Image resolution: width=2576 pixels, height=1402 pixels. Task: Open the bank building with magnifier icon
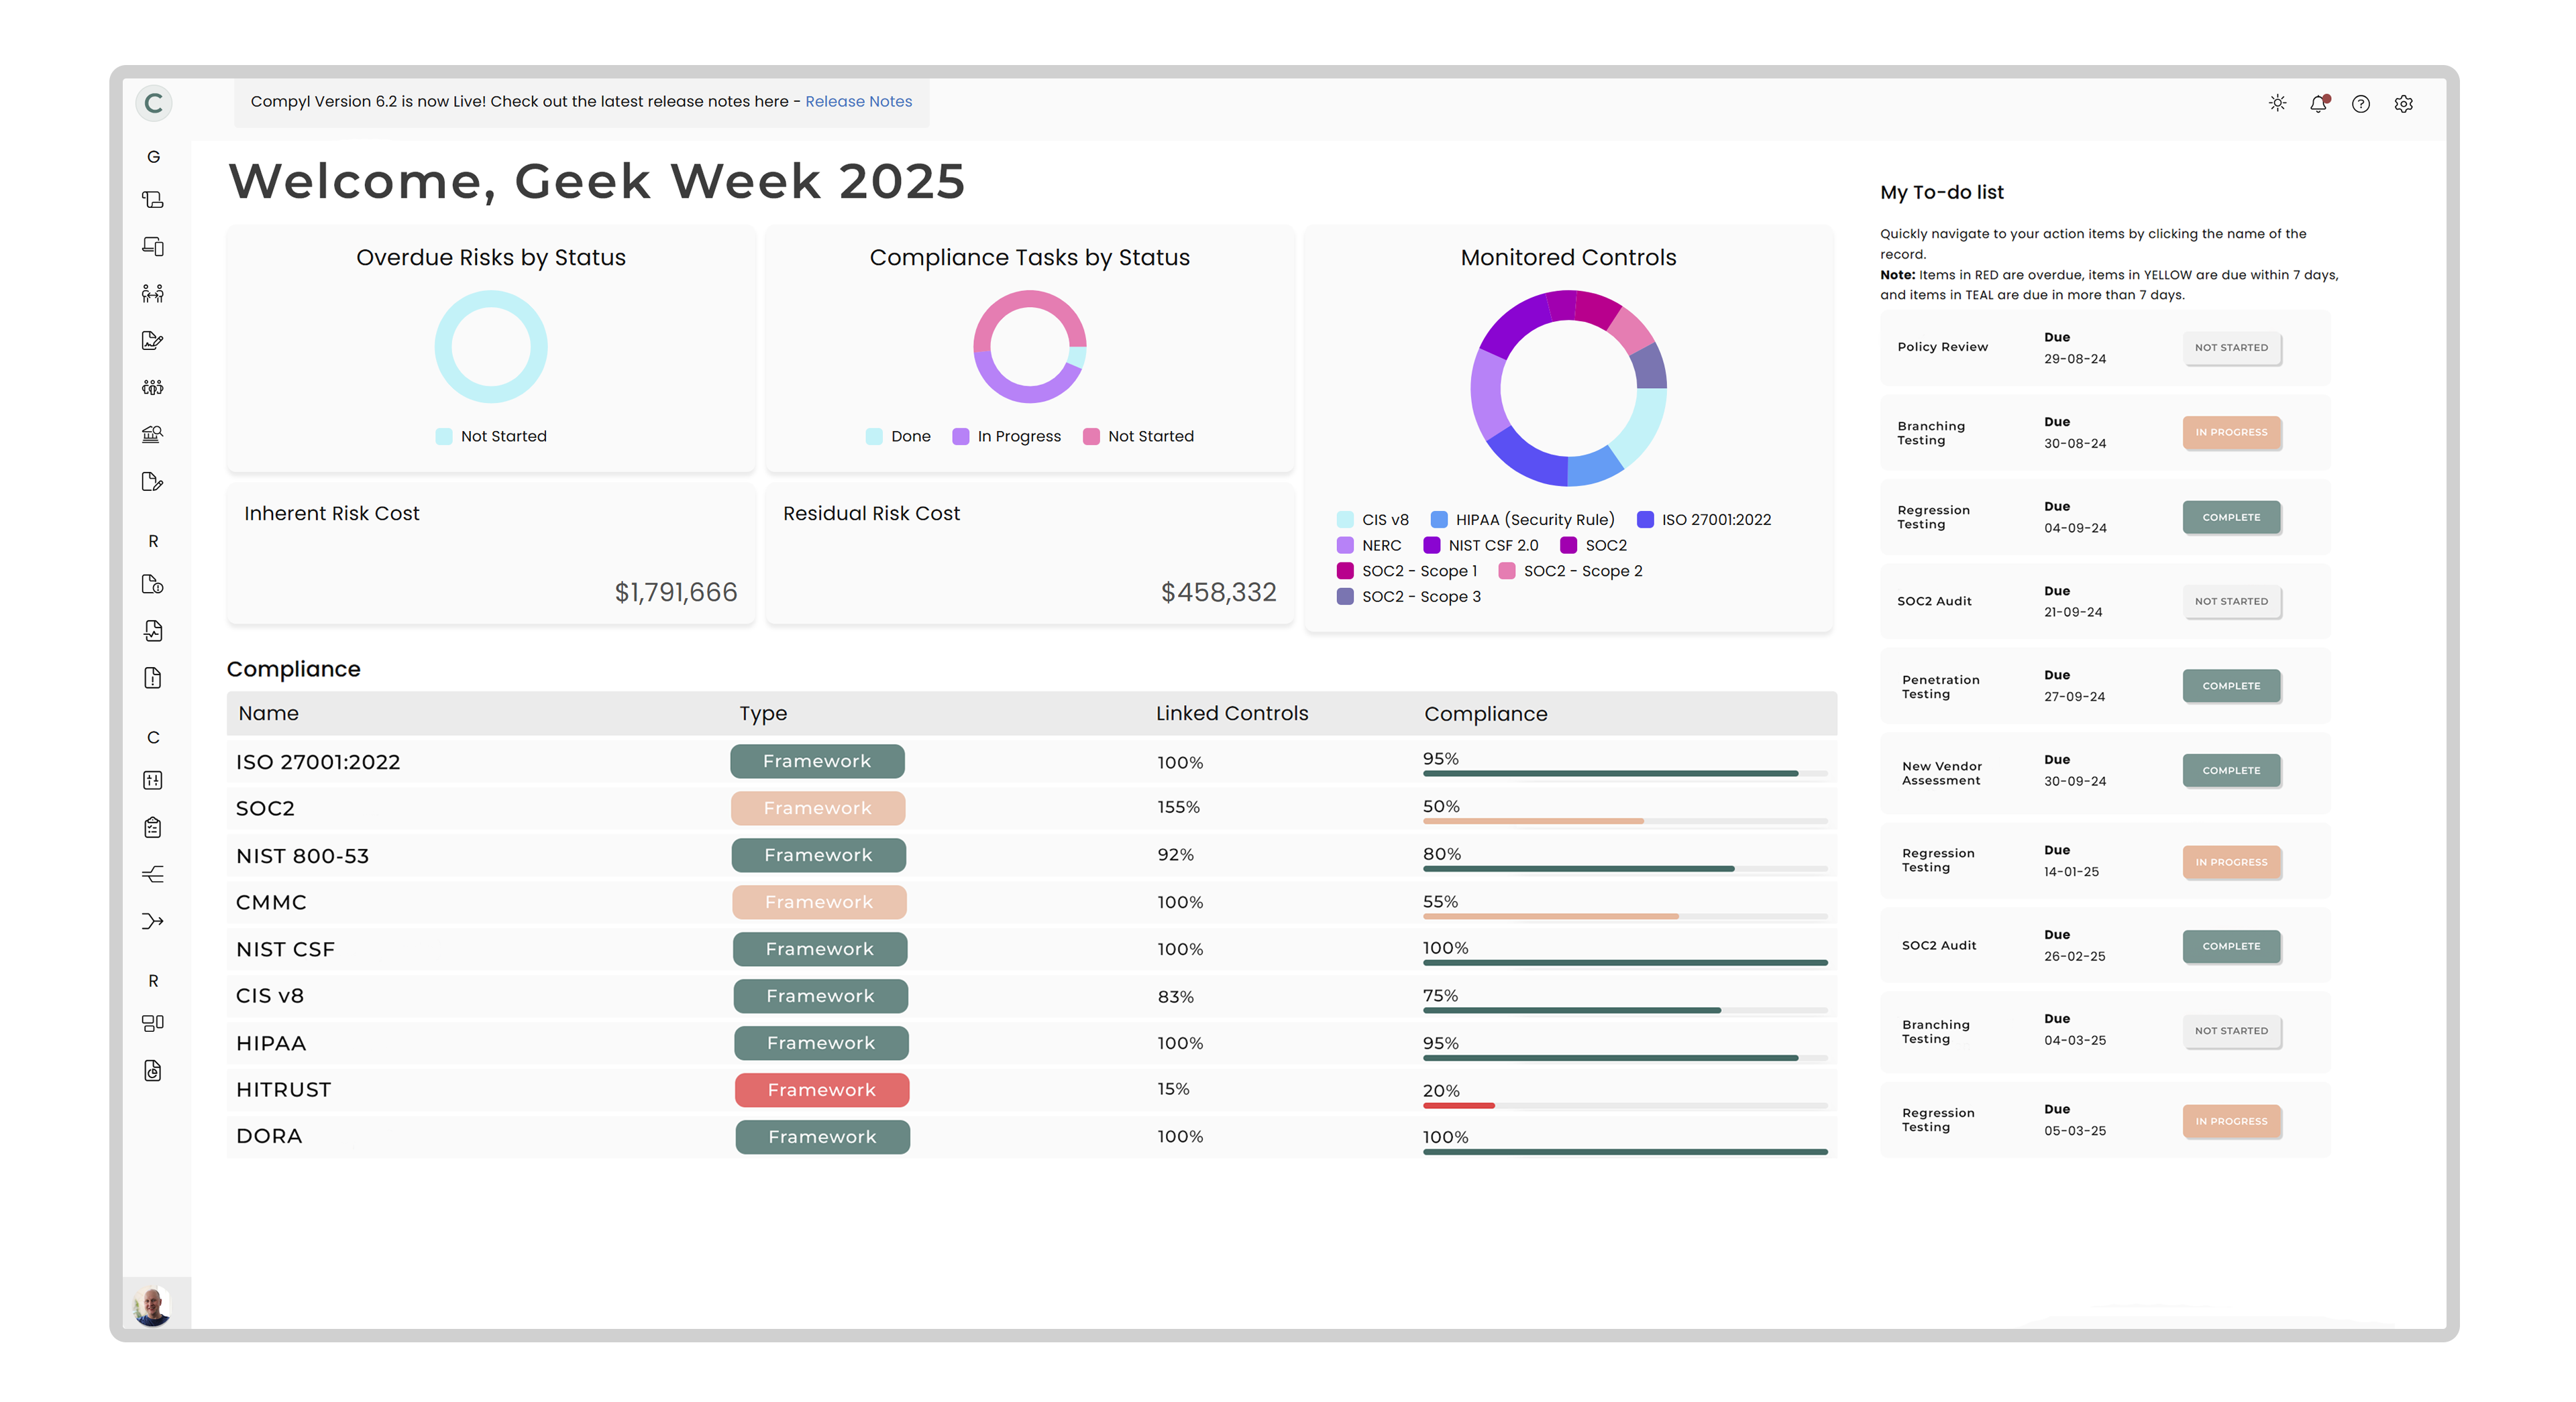(153, 434)
